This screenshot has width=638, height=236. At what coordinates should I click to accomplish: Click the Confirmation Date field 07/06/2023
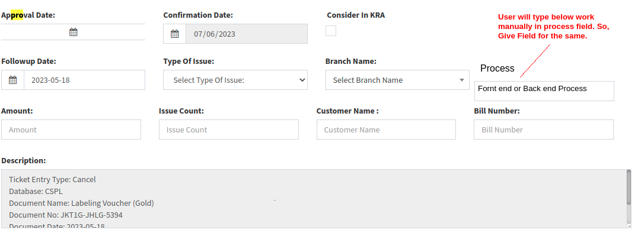247,34
